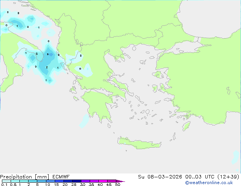
Task: Click the '5' precipitation value on the map
Action: click(48, 54)
